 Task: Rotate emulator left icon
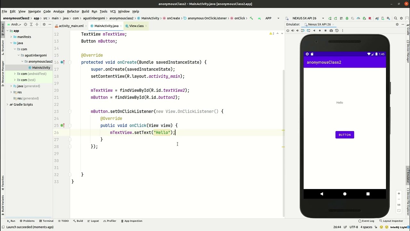click(303, 30)
